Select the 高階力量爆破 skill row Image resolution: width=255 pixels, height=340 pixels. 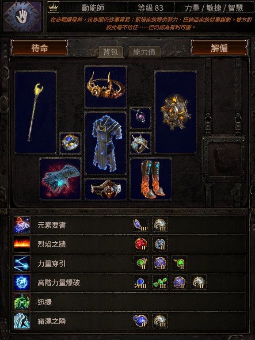(x=129, y=283)
